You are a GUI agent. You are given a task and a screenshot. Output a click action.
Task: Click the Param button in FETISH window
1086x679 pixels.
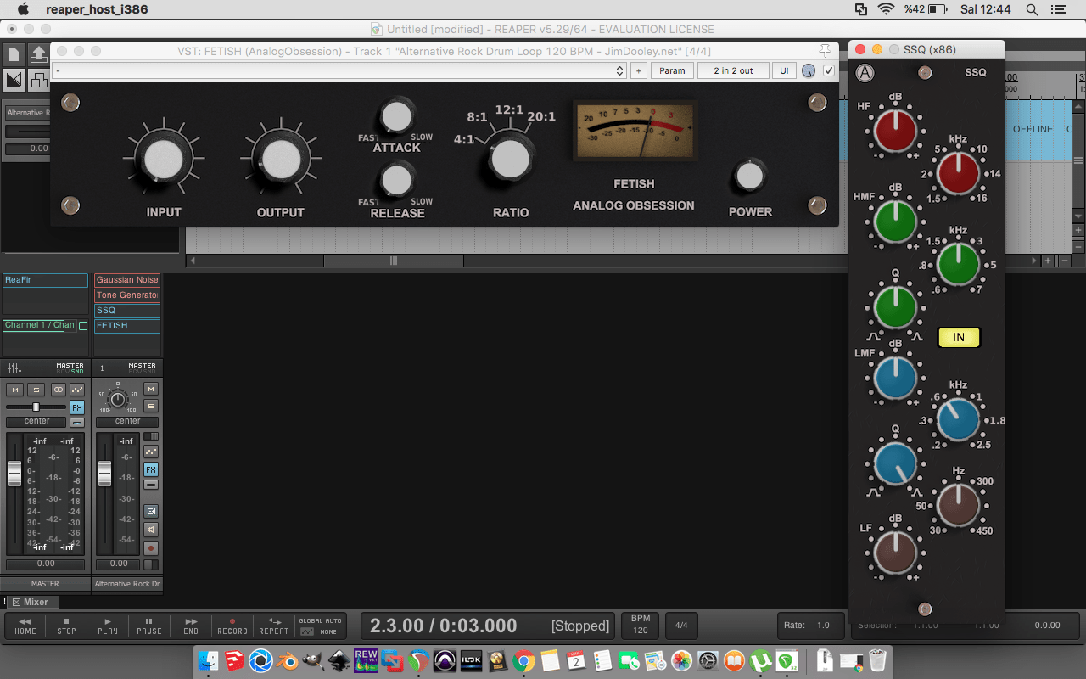[672, 70]
